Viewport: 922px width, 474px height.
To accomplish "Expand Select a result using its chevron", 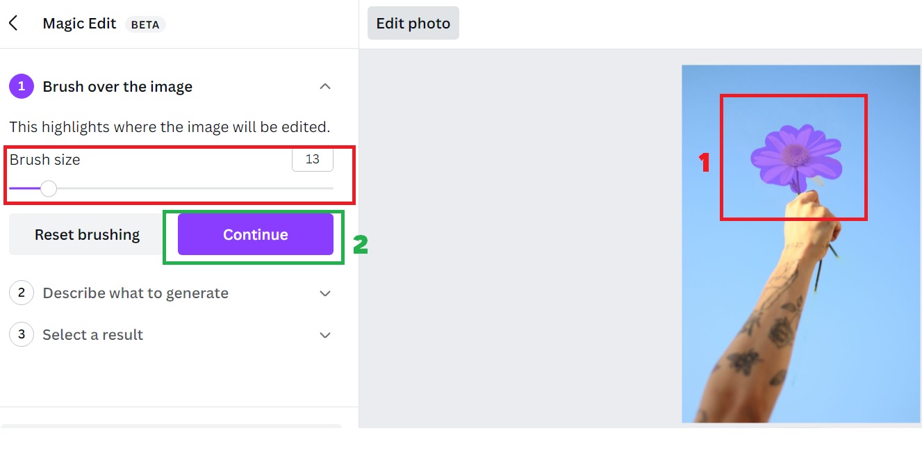I will coord(325,335).
